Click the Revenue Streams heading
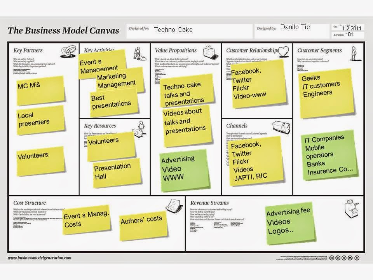Screen dimensions: 373x280 209,203
